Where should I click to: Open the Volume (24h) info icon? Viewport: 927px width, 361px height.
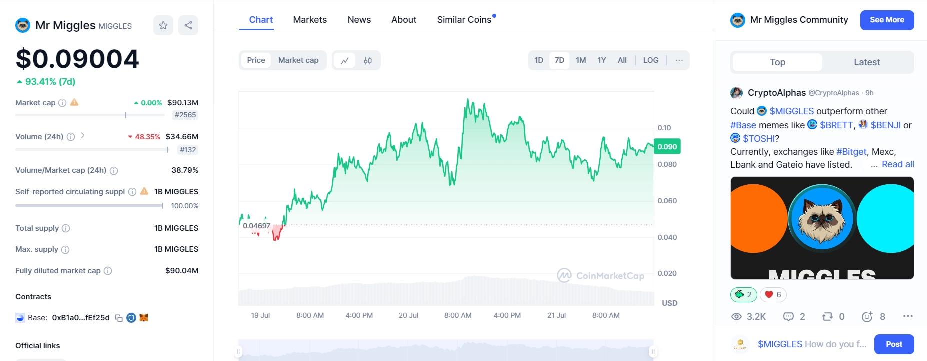pyautogui.click(x=71, y=137)
